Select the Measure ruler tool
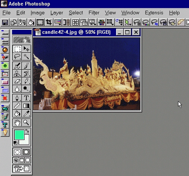Viewport: 189px width, 176px height. tap(17, 105)
